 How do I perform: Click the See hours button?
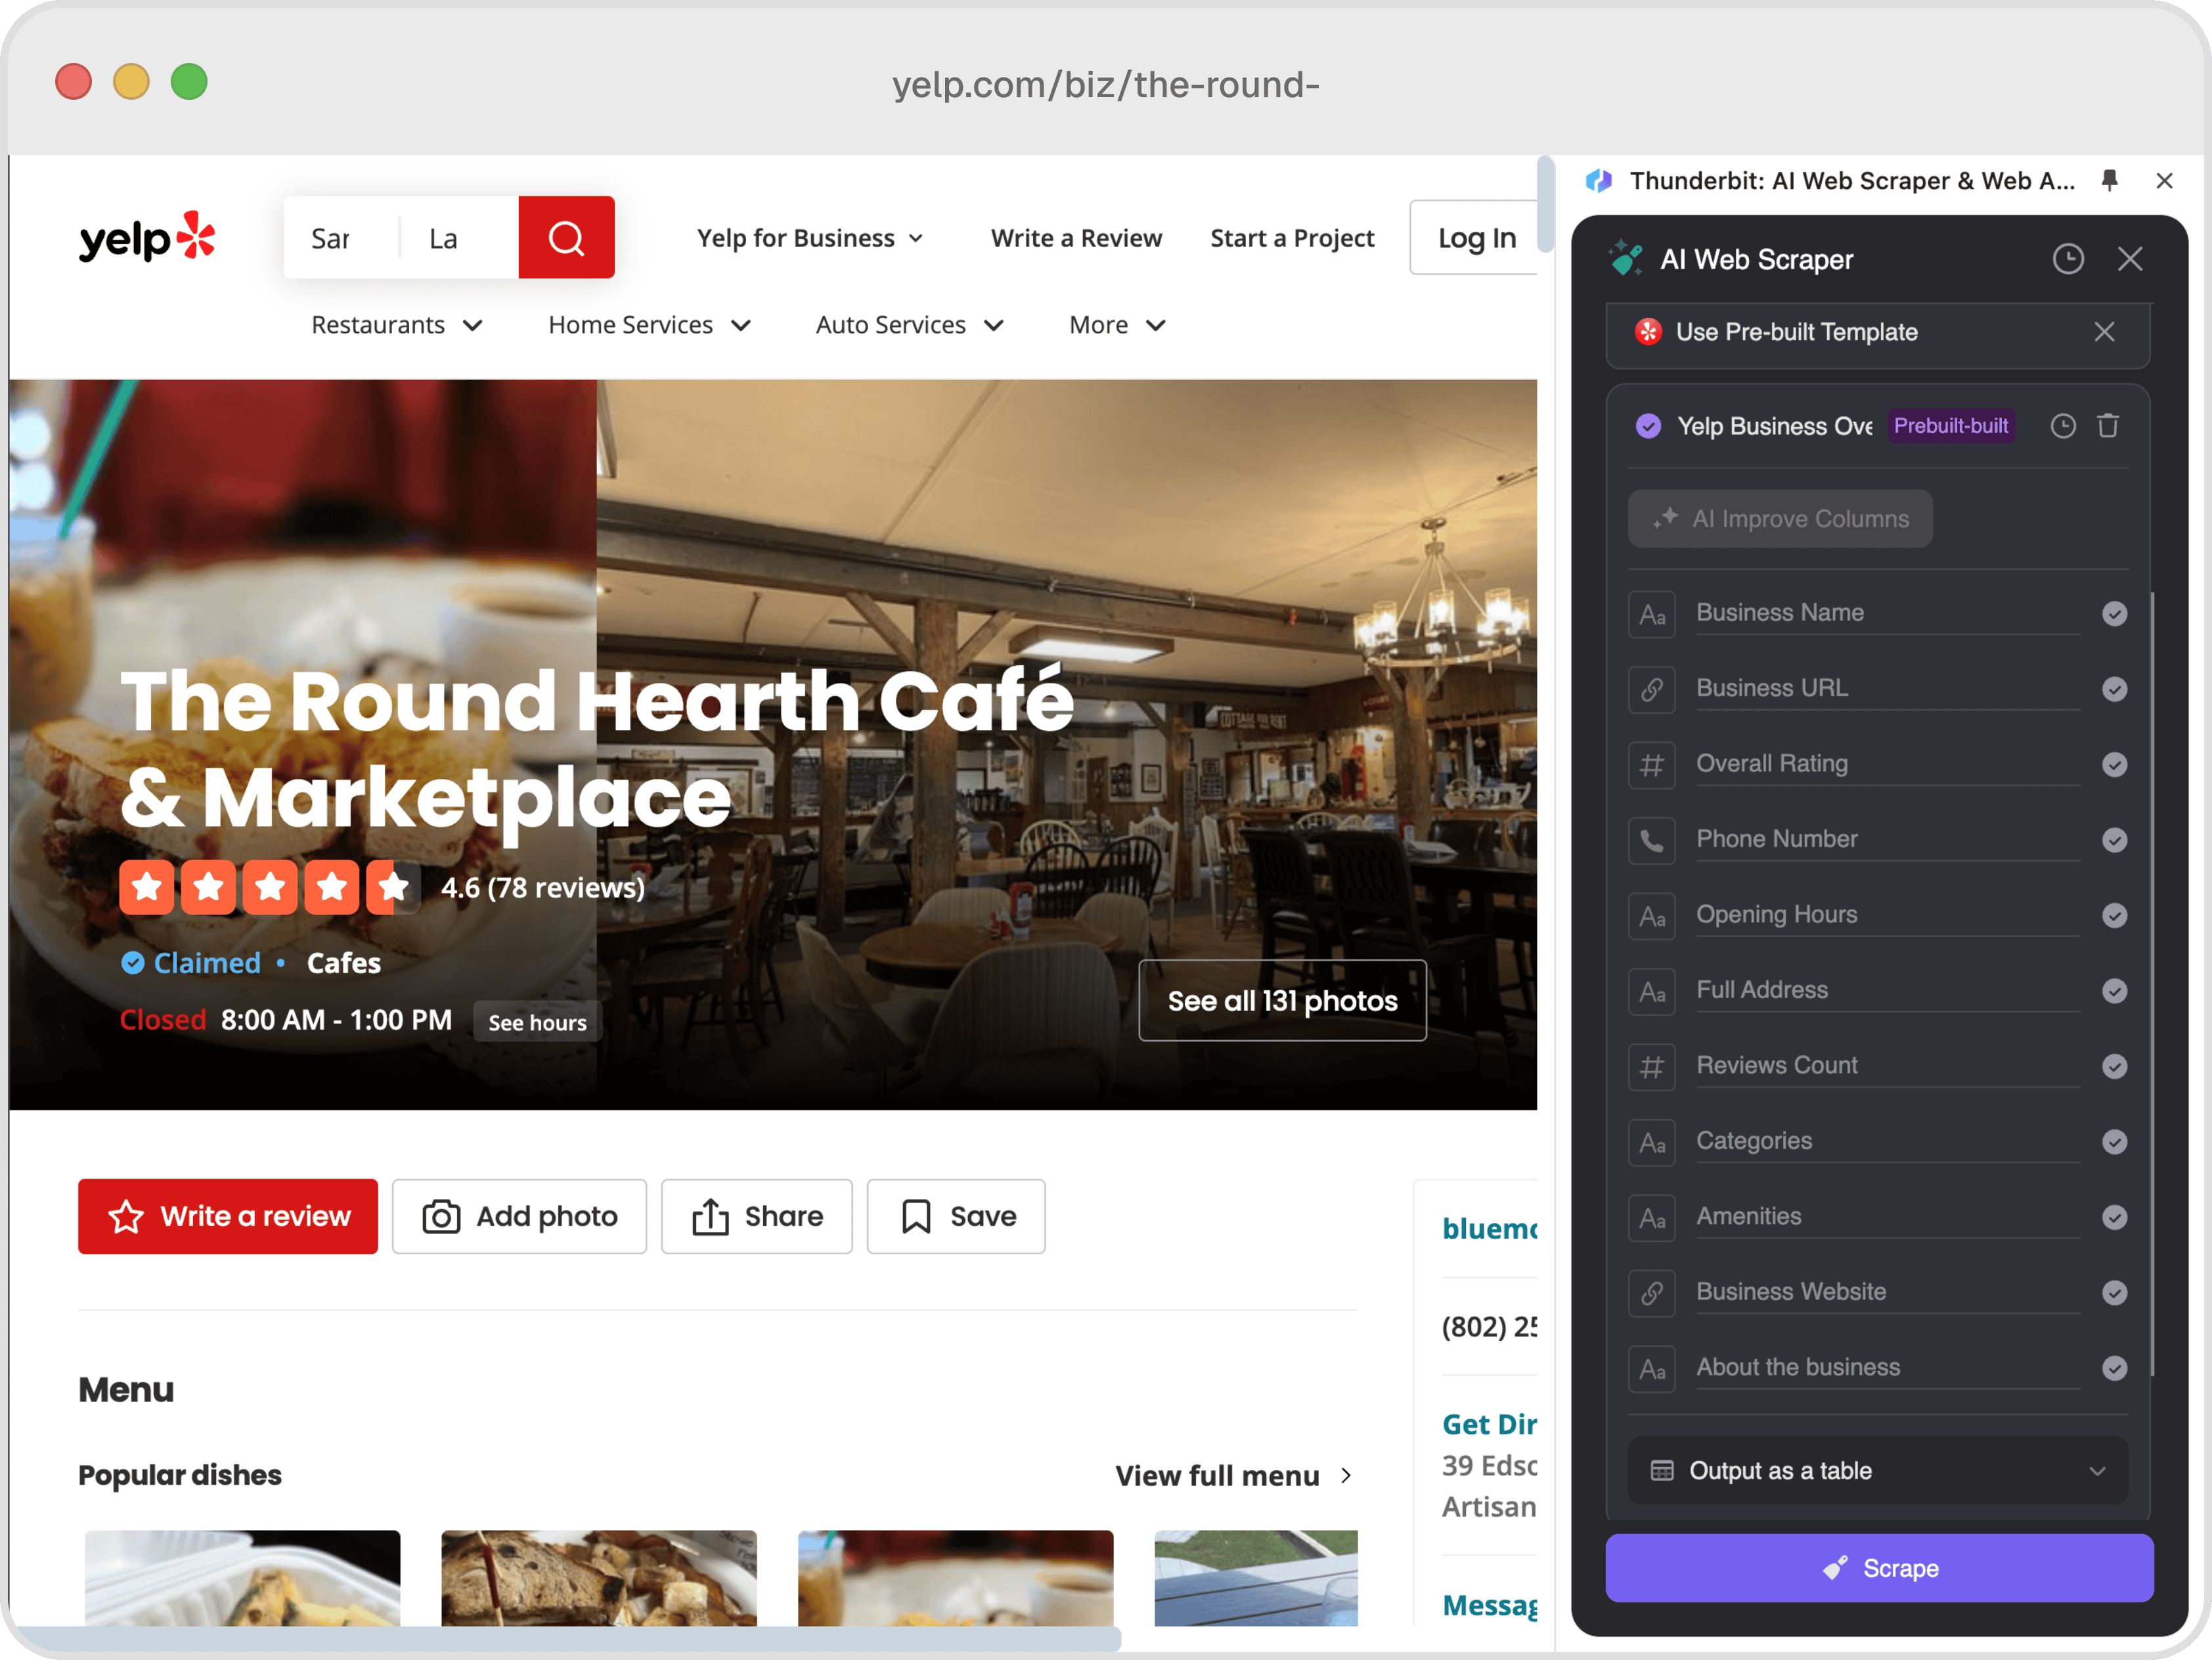pos(537,1022)
